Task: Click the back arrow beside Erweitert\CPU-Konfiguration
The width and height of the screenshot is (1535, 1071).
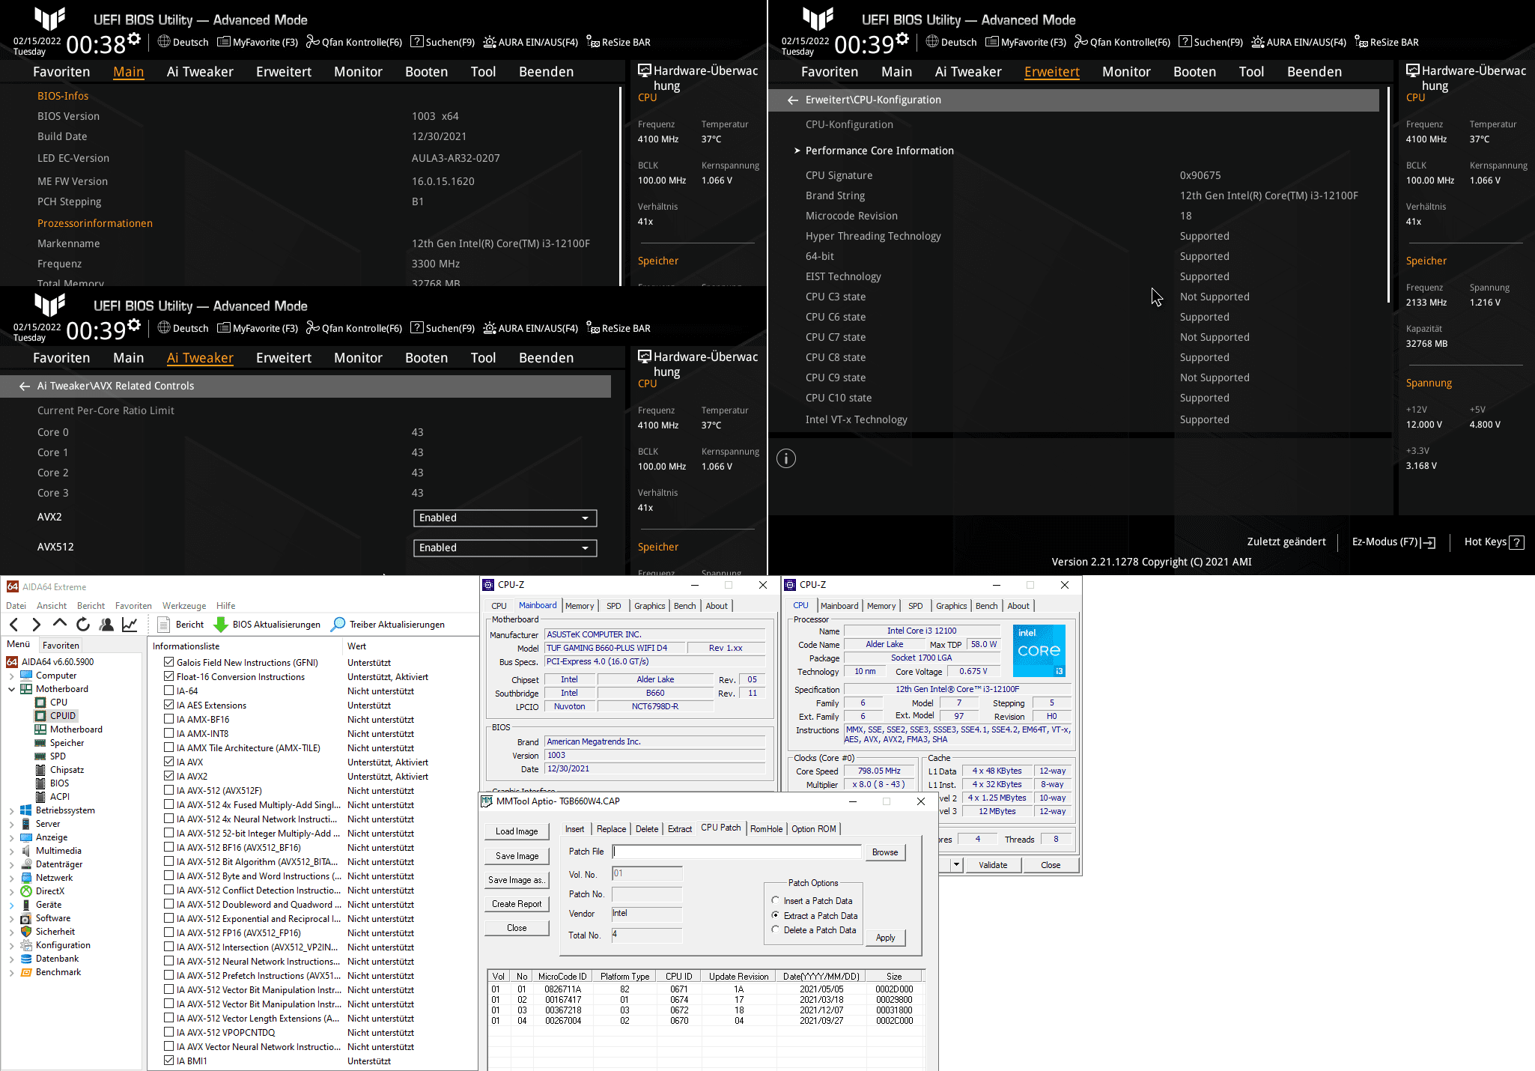Action: coord(792,100)
